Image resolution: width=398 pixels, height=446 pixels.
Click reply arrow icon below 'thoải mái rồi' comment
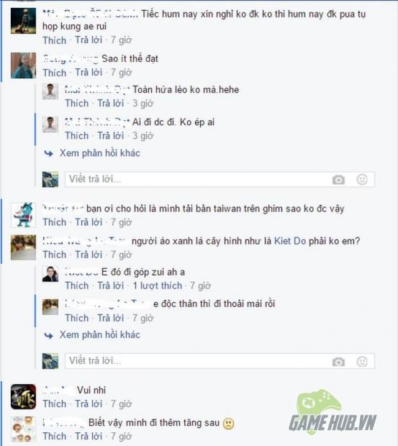point(49,336)
